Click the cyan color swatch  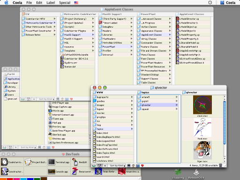(23, 179)
